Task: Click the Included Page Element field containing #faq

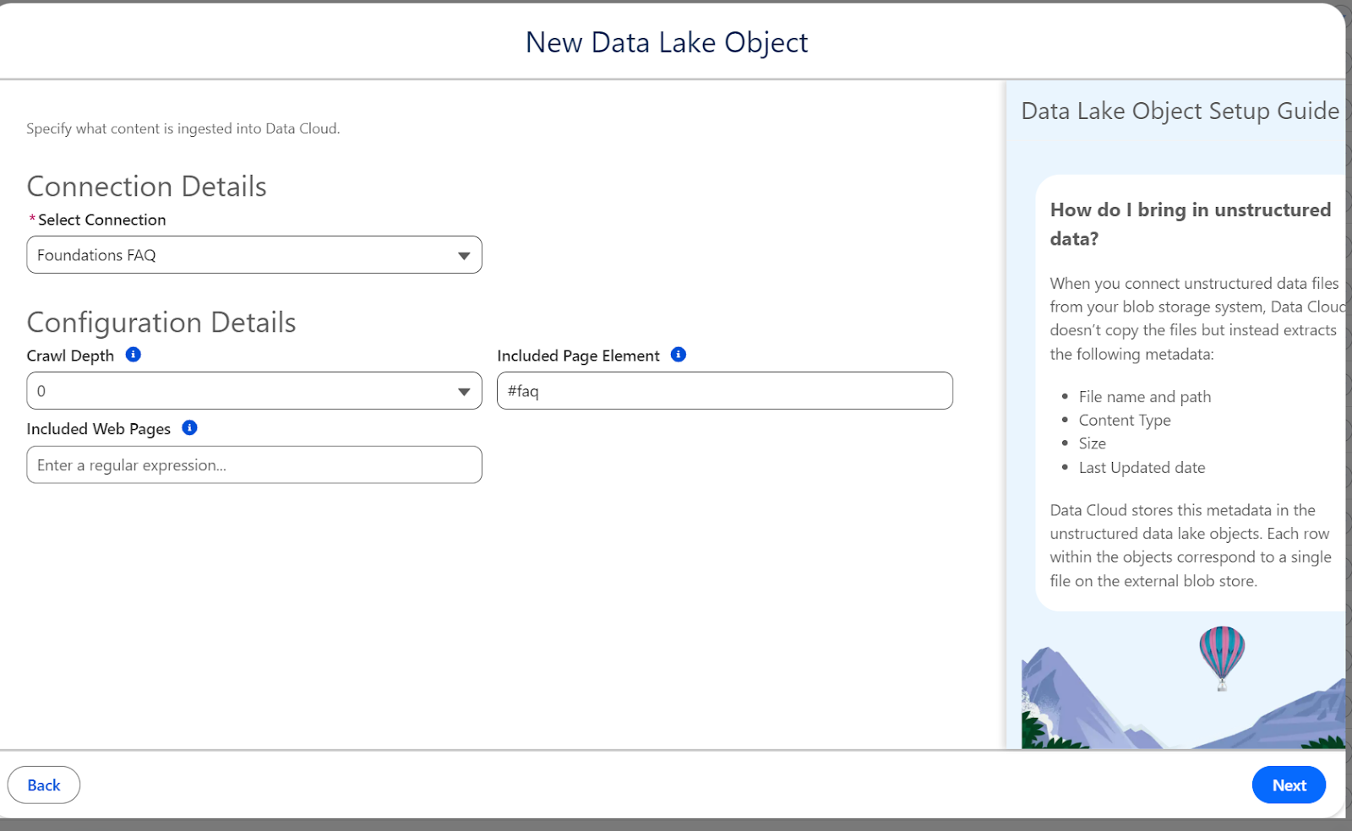Action: pyautogui.click(x=724, y=391)
